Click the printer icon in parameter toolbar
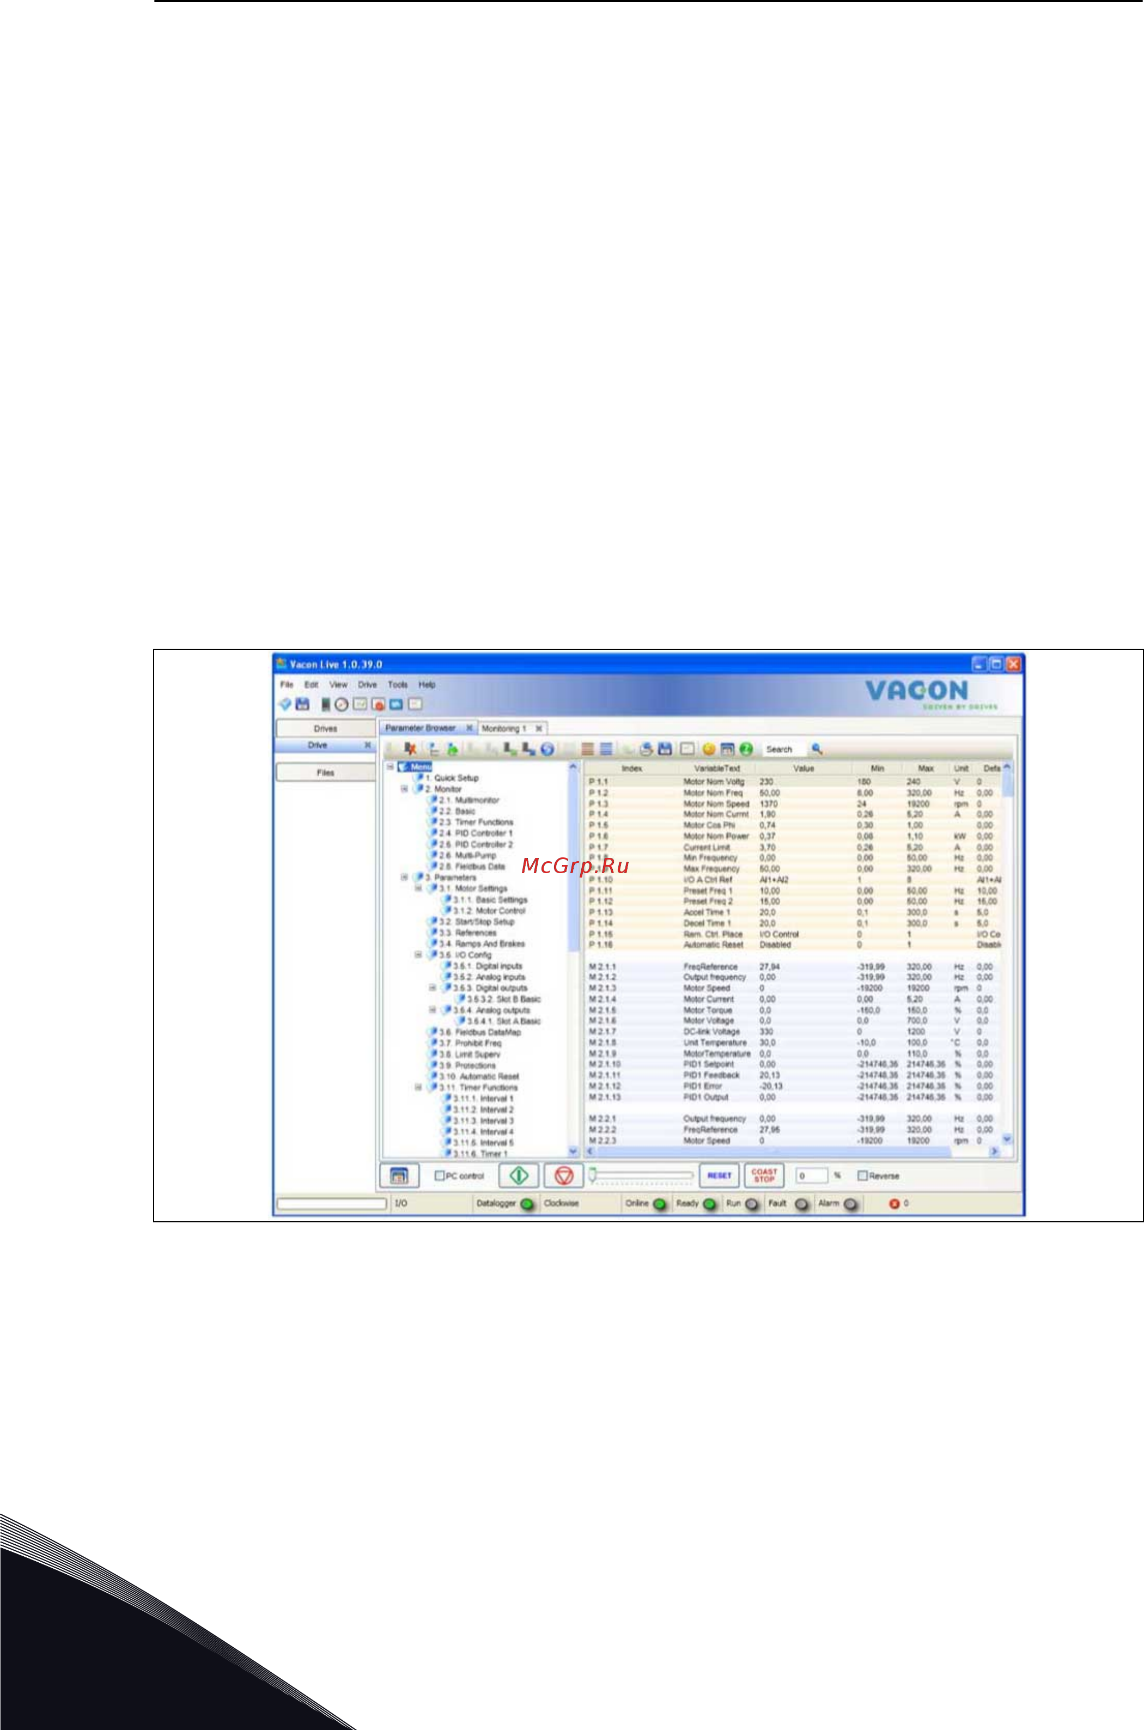The image size is (1144, 1730). [x=647, y=749]
